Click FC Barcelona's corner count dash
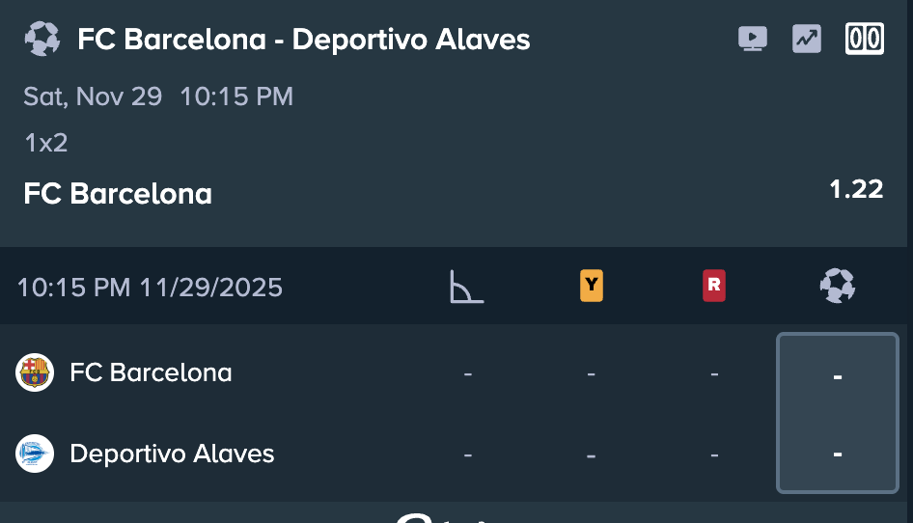This screenshot has height=523, width=913. 467,373
